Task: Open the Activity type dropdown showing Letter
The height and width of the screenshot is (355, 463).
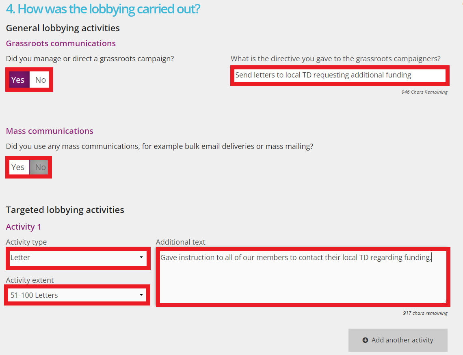Action: click(x=77, y=258)
